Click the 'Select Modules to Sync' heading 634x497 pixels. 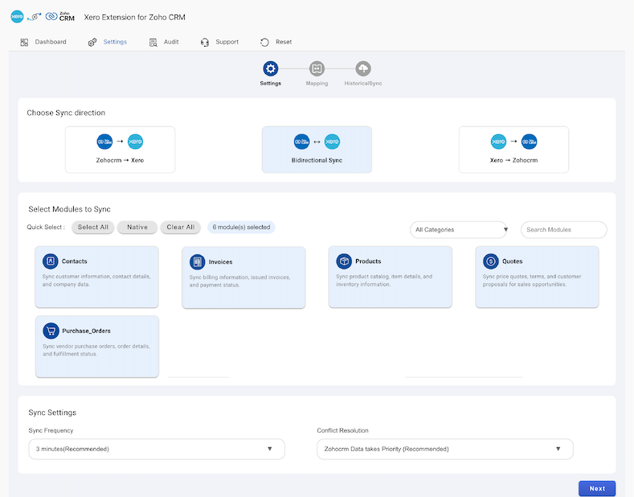click(69, 209)
